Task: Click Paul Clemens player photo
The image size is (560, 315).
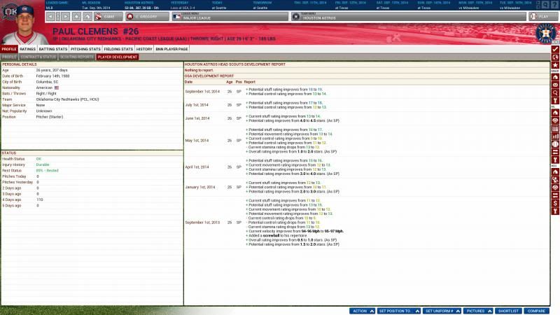Action: pos(26,24)
